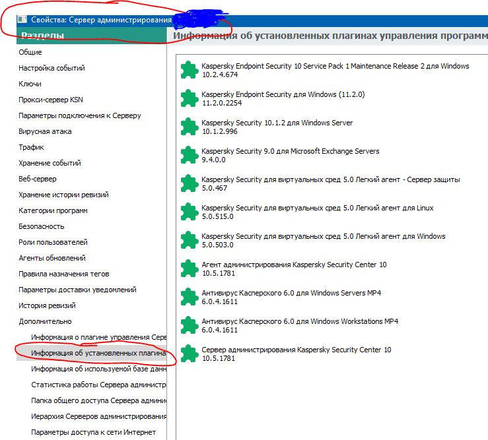Go to Иерархия Серверов администрирования
Viewport: 488px width, 440px height.
(98, 417)
